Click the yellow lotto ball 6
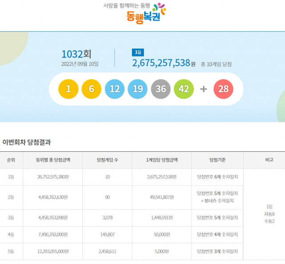 pyautogui.click(x=91, y=89)
